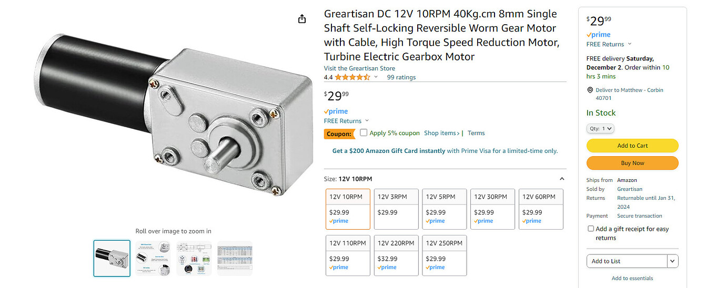Click the orange Buy Now button
This screenshot has width=726, height=288.
point(632,163)
